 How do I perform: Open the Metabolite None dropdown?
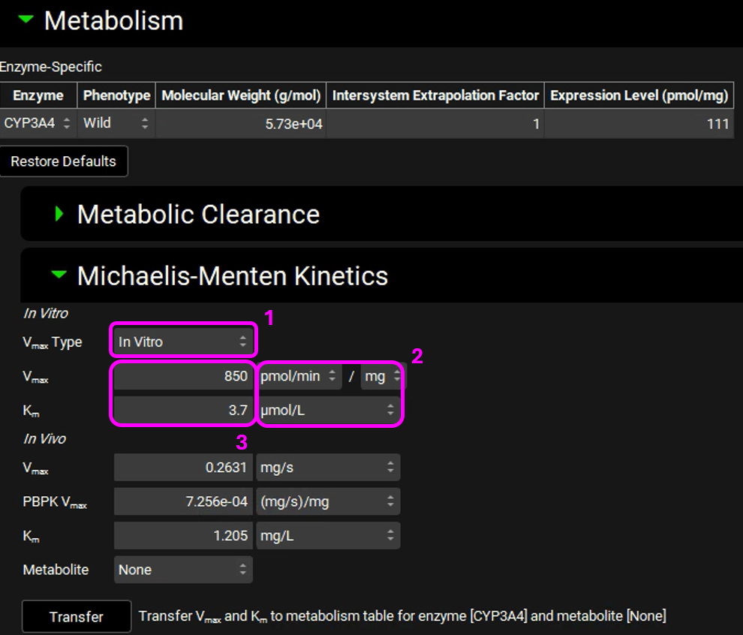(183, 570)
